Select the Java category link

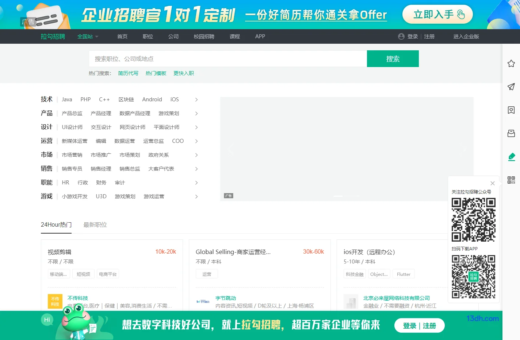tap(67, 99)
